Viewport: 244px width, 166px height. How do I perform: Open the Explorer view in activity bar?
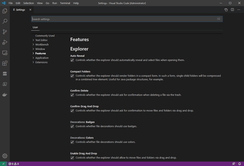(x=5, y=11)
